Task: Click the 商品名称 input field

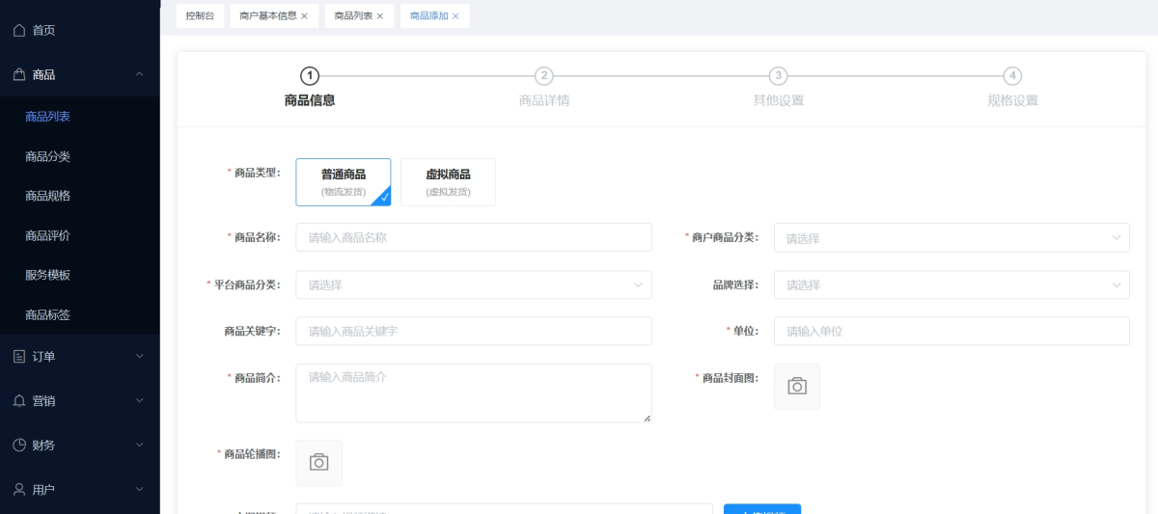Action: coord(473,237)
